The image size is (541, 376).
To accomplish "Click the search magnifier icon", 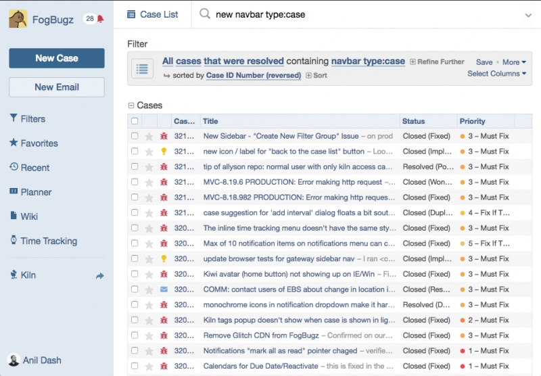I will tap(205, 14).
